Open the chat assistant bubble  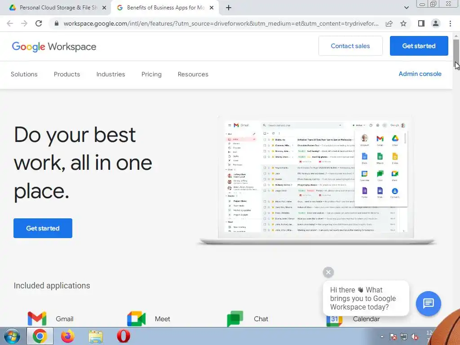[428, 303]
